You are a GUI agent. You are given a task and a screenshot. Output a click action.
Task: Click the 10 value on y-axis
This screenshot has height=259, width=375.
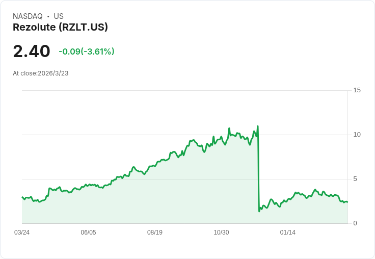coord(357,135)
